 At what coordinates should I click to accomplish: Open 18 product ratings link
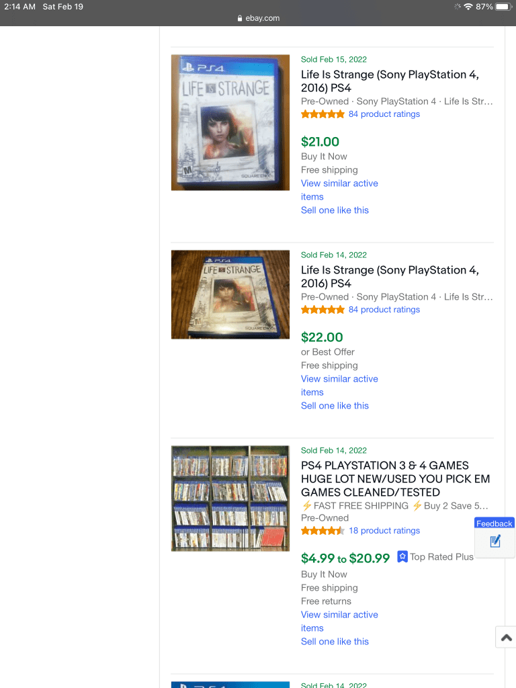(x=384, y=531)
